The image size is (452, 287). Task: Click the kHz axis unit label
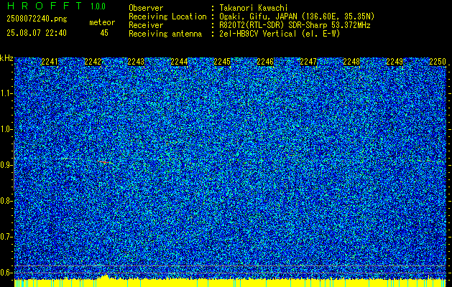6,58
